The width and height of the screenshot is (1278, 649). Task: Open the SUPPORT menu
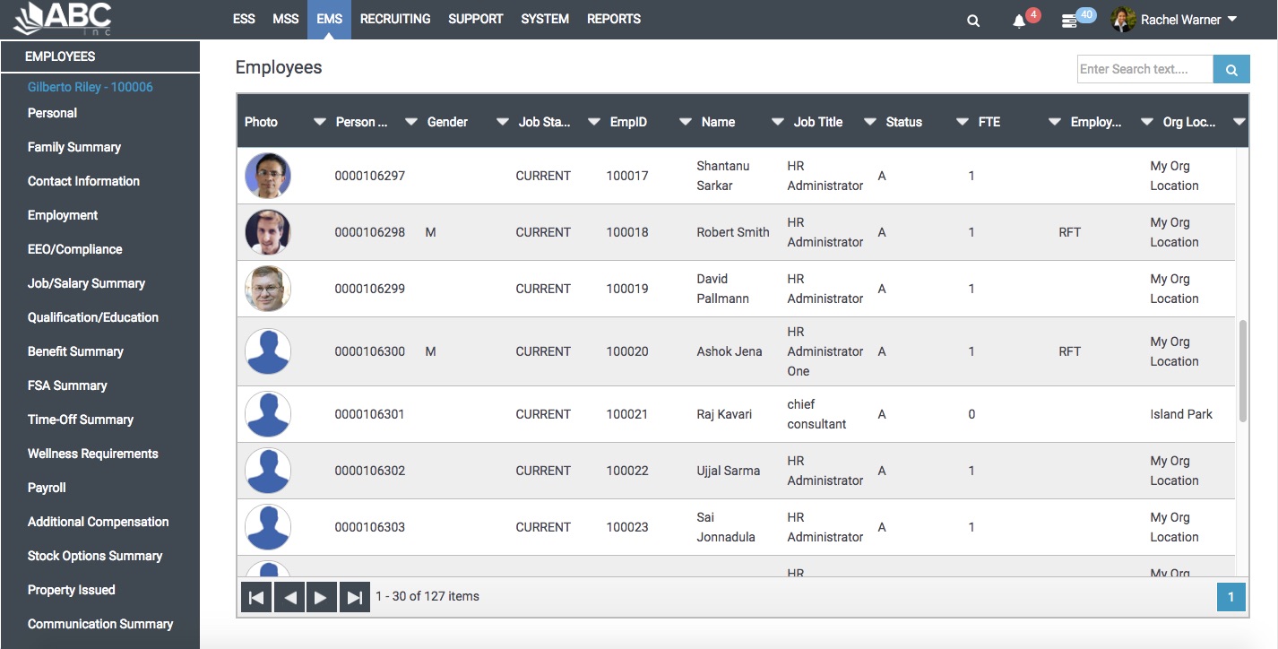point(476,19)
